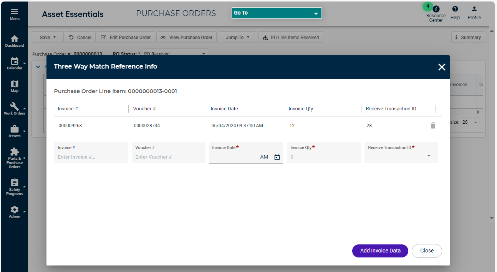Open Map in sidebar
The height and width of the screenshot is (272, 497).
click(14, 87)
